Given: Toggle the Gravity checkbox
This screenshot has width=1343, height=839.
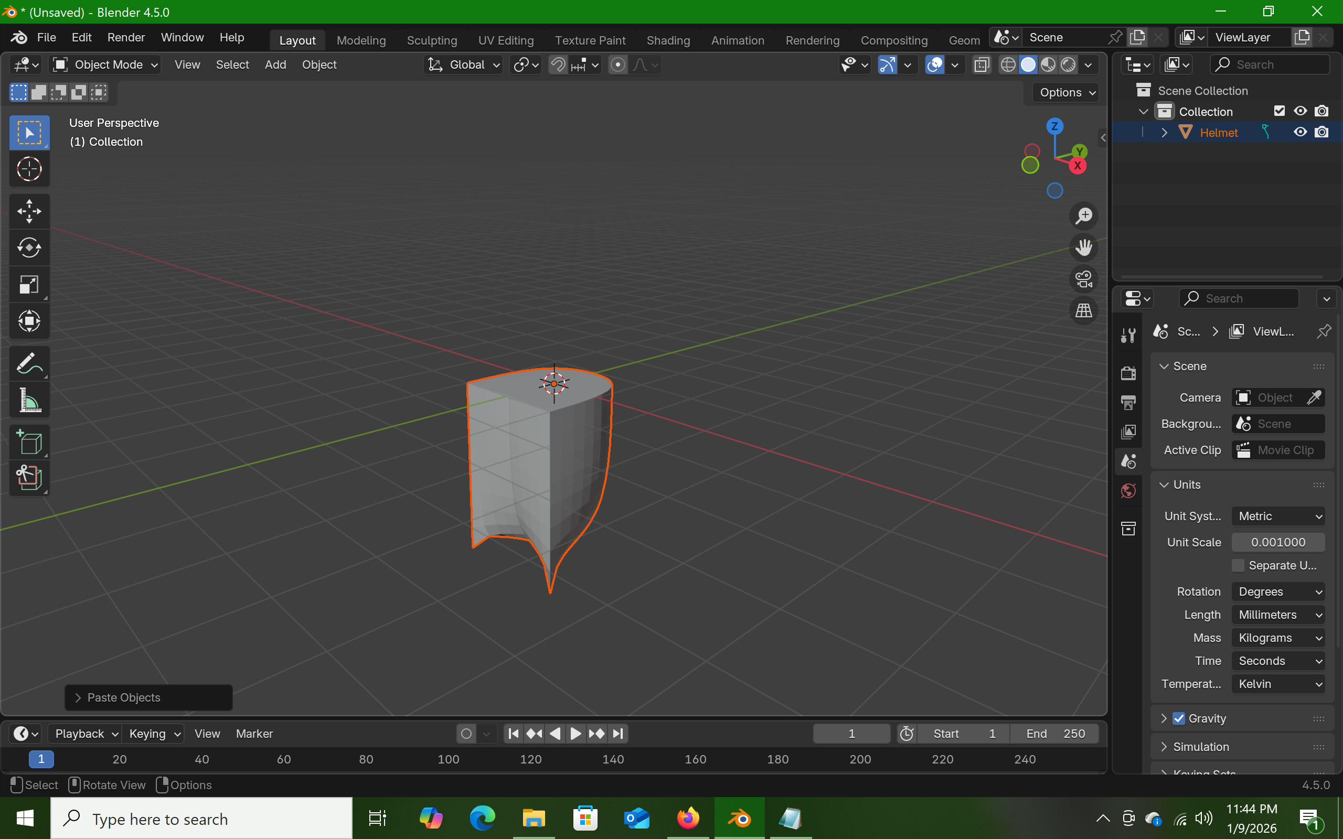Looking at the screenshot, I should point(1179,718).
